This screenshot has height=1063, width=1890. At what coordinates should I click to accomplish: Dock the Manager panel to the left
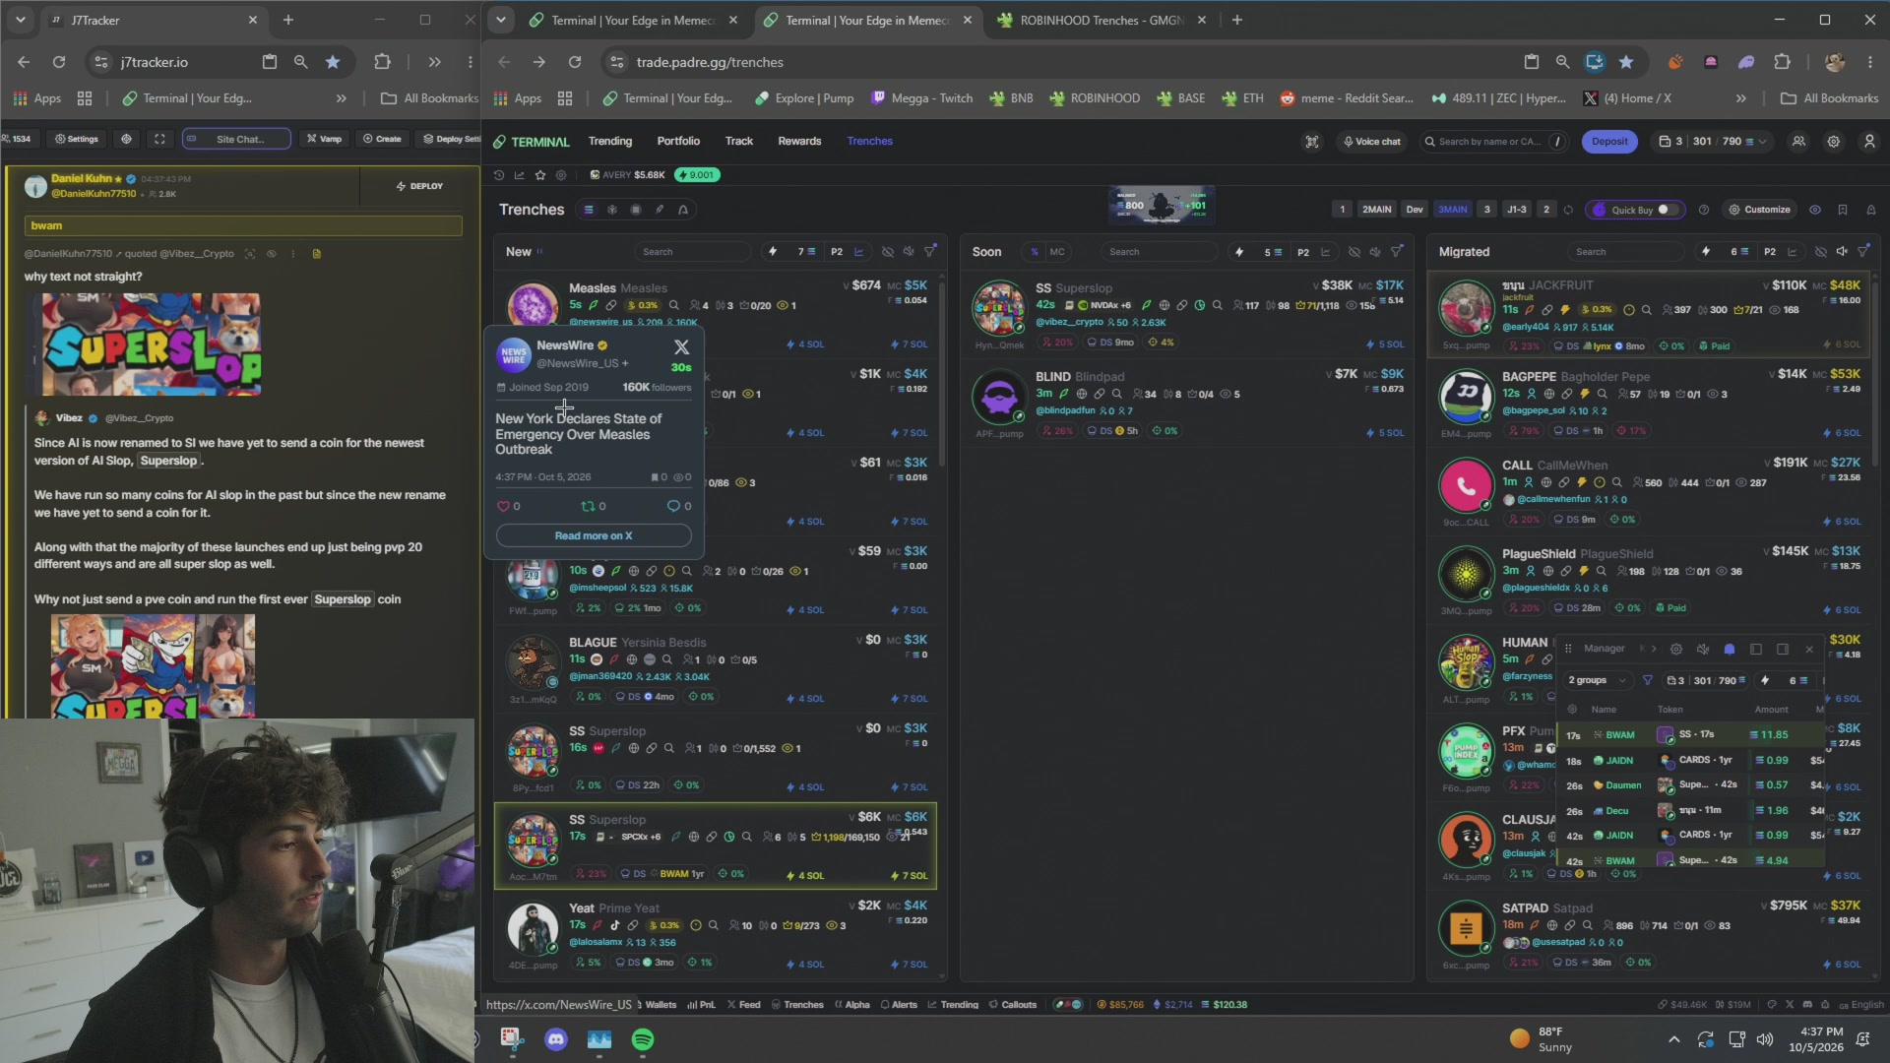[x=1756, y=650]
